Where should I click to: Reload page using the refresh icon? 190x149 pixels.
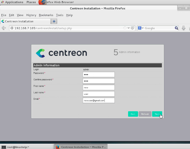[132, 28]
